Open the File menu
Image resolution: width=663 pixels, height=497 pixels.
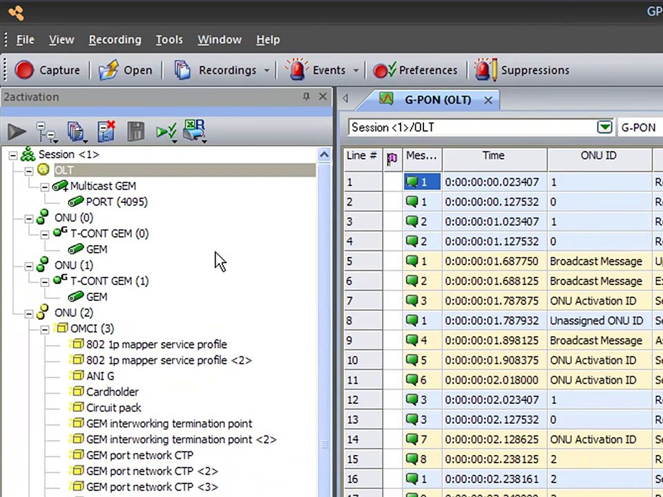[25, 40]
